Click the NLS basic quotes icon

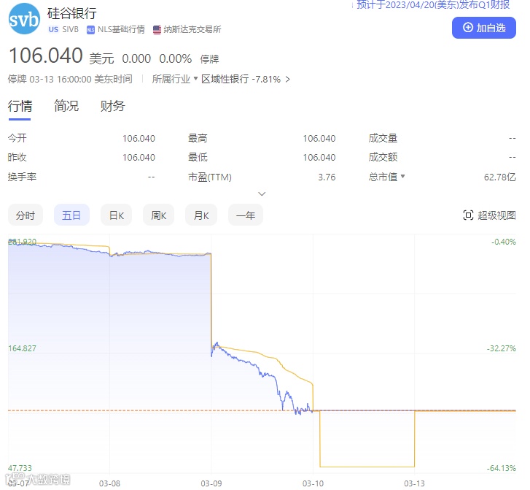pyautogui.click(x=90, y=30)
